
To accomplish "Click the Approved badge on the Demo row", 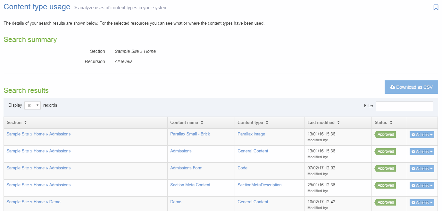I will [x=385, y=202].
